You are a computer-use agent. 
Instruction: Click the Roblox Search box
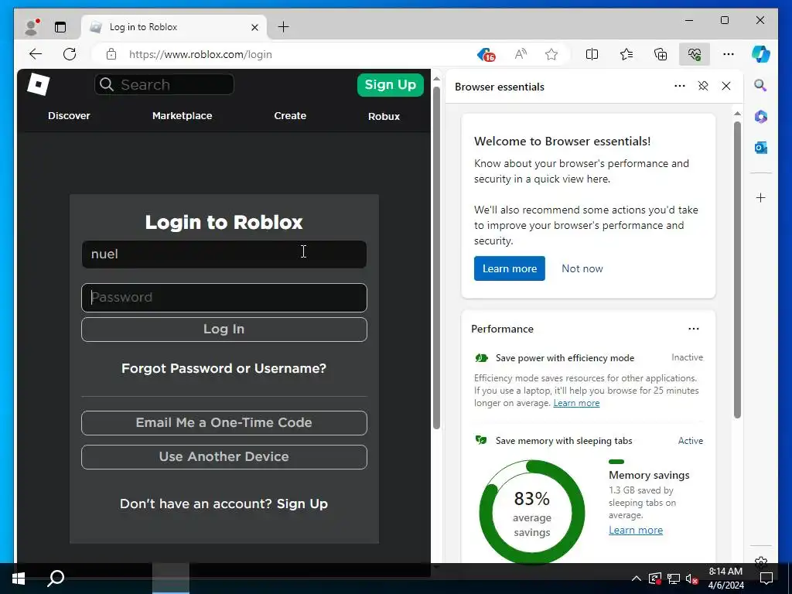164,84
